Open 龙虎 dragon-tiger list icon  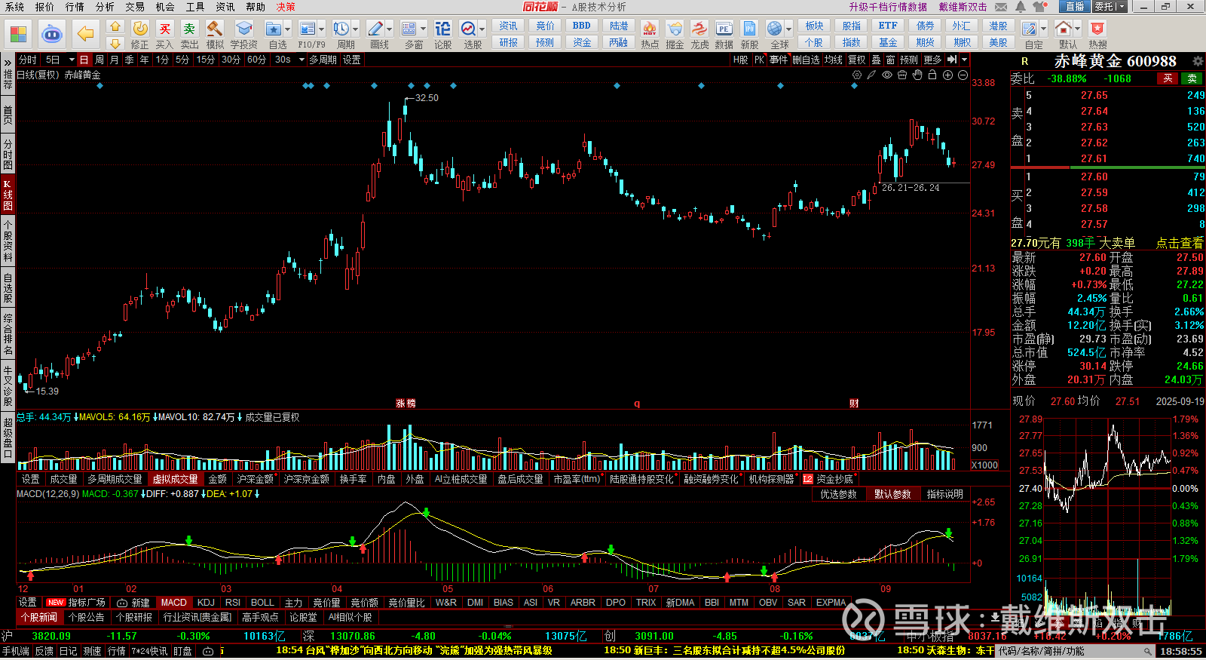[699, 34]
